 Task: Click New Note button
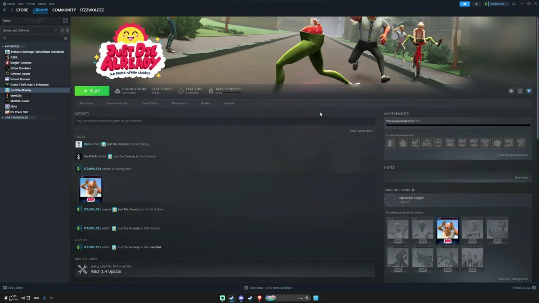(521, 178)
